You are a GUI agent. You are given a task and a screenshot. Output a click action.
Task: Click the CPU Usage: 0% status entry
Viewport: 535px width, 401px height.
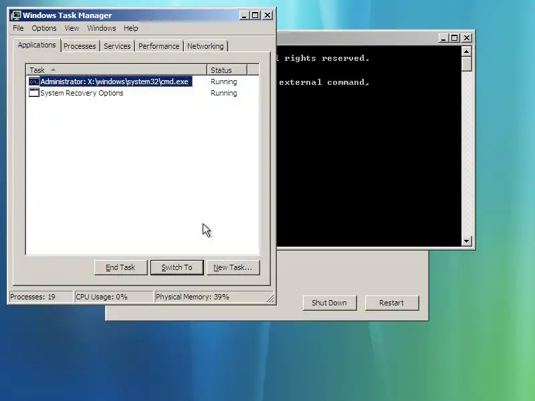(x=114, y=297)
